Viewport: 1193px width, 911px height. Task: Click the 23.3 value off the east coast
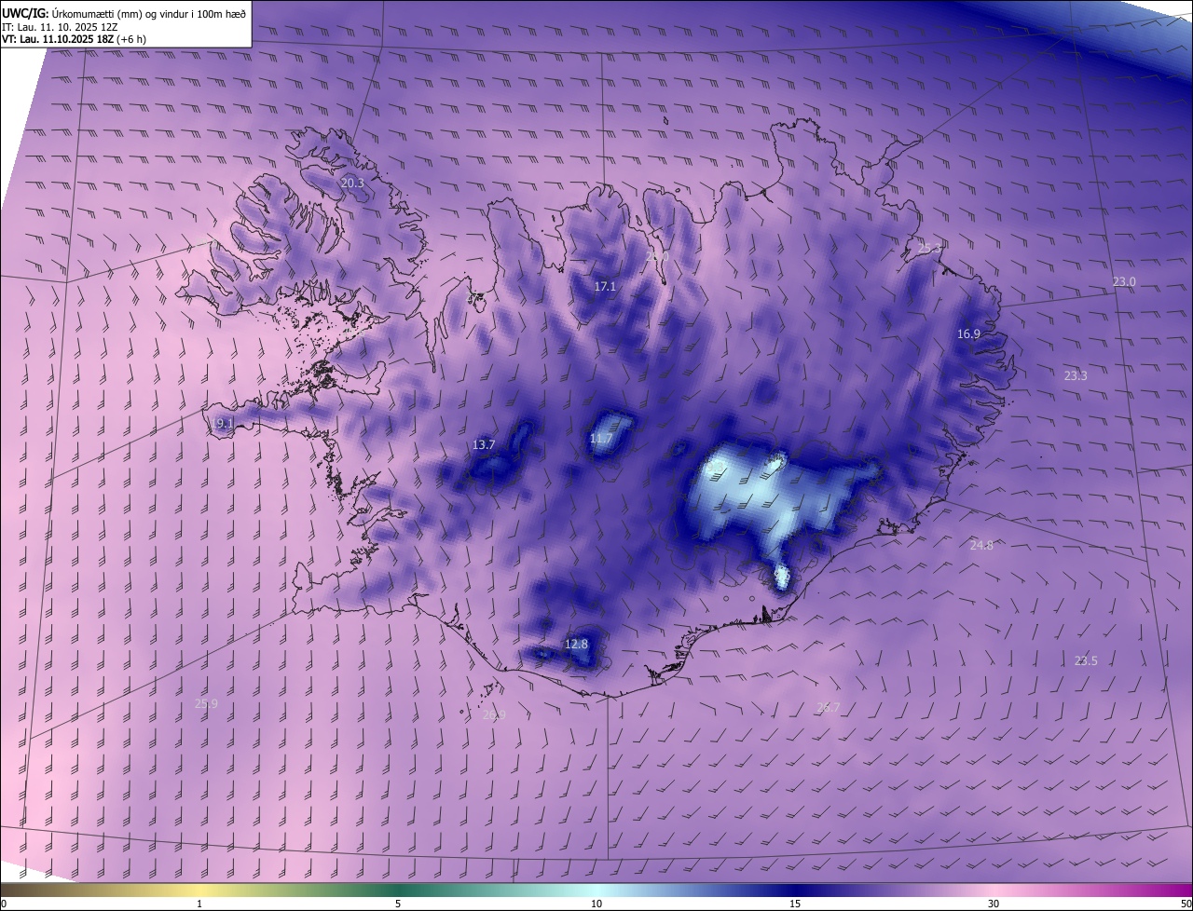pyautogui.click(x=1075, y=376)
